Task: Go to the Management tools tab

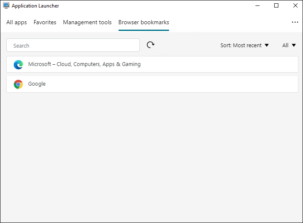Action: click(87, 23)
